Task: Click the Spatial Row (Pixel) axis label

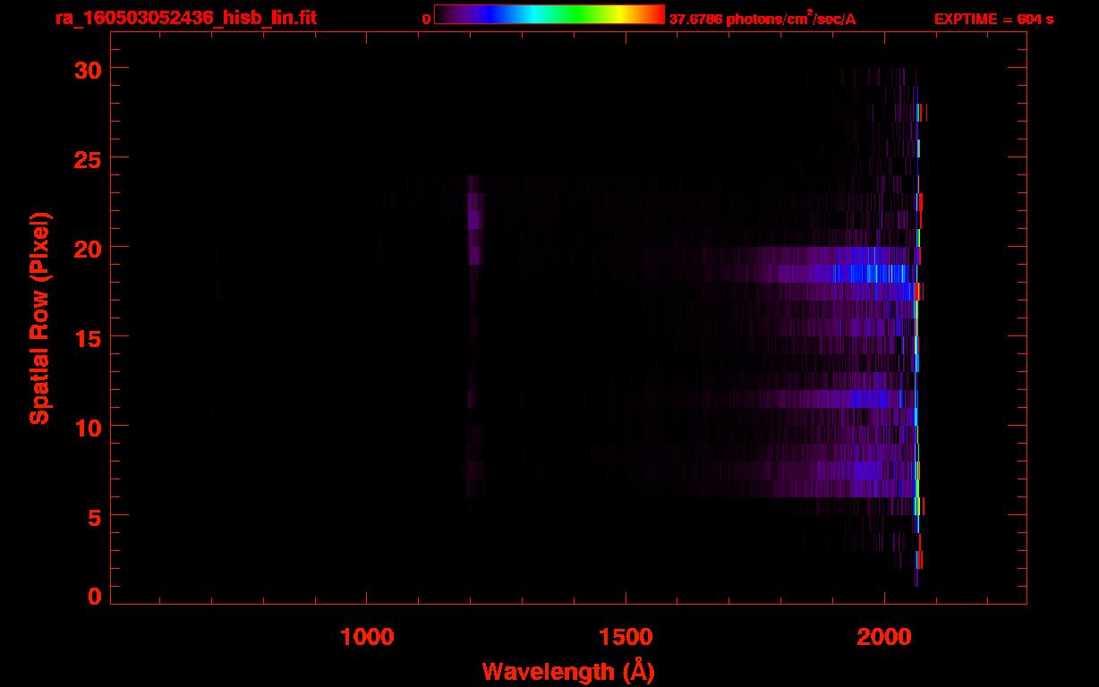Action: [39, 318]
